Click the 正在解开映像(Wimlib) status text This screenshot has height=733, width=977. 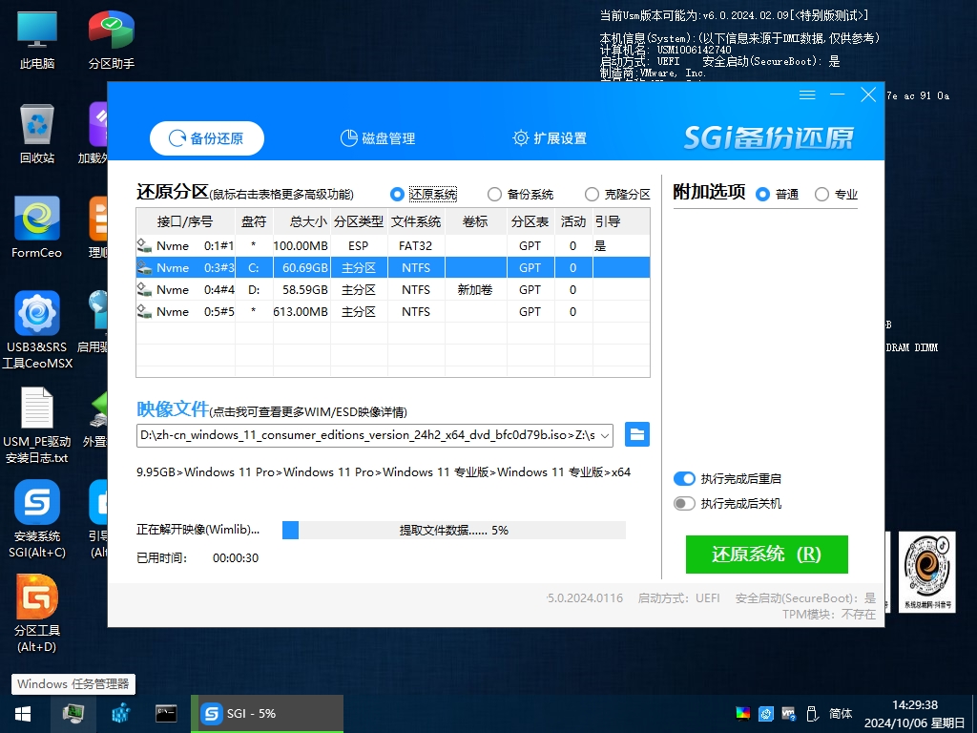(x=197, y=530)
